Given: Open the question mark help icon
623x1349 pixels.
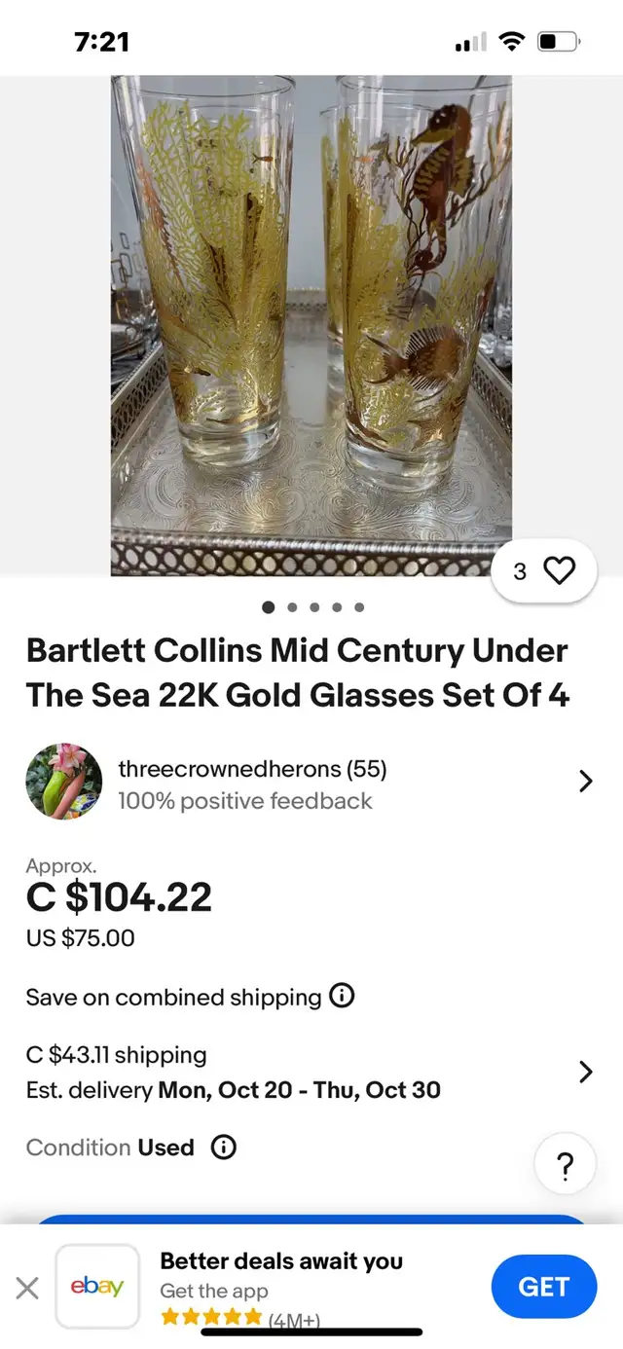Looking at the screenshot, I should click(x=566, y=1163).
